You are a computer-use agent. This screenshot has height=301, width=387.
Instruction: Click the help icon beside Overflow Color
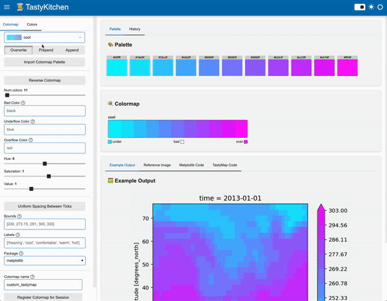(32, 139)
